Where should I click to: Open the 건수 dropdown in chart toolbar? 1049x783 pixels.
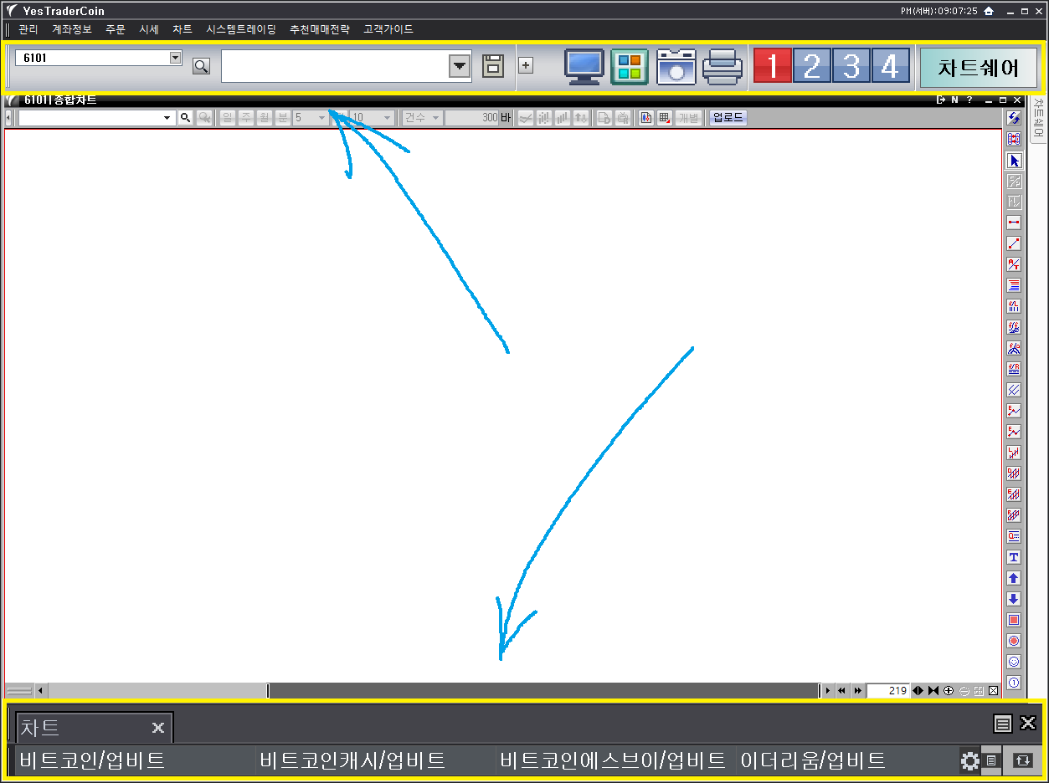pos(435,118)
